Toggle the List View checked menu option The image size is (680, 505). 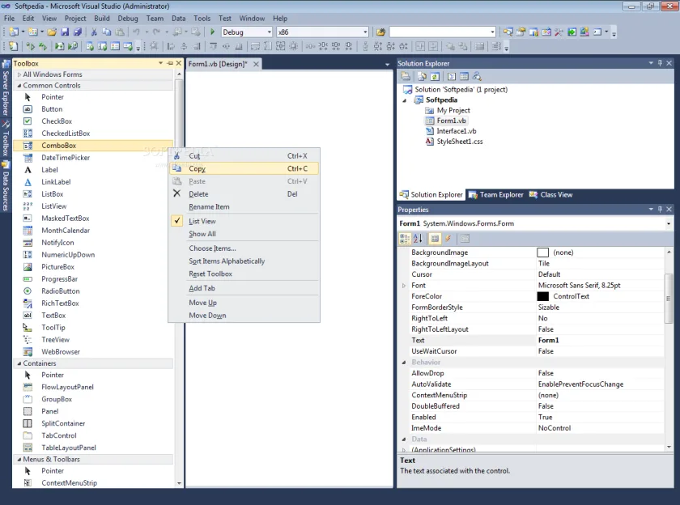202,221
